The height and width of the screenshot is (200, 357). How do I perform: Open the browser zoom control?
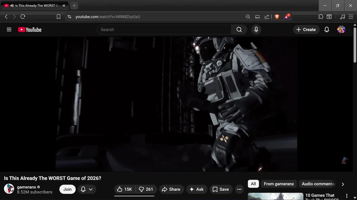click(x=248, y=17)
